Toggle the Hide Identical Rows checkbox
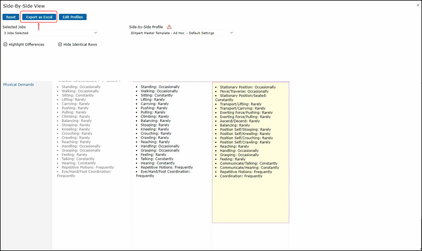The height and width of the screenshot is (251, 422). click(x=60, y=45)
